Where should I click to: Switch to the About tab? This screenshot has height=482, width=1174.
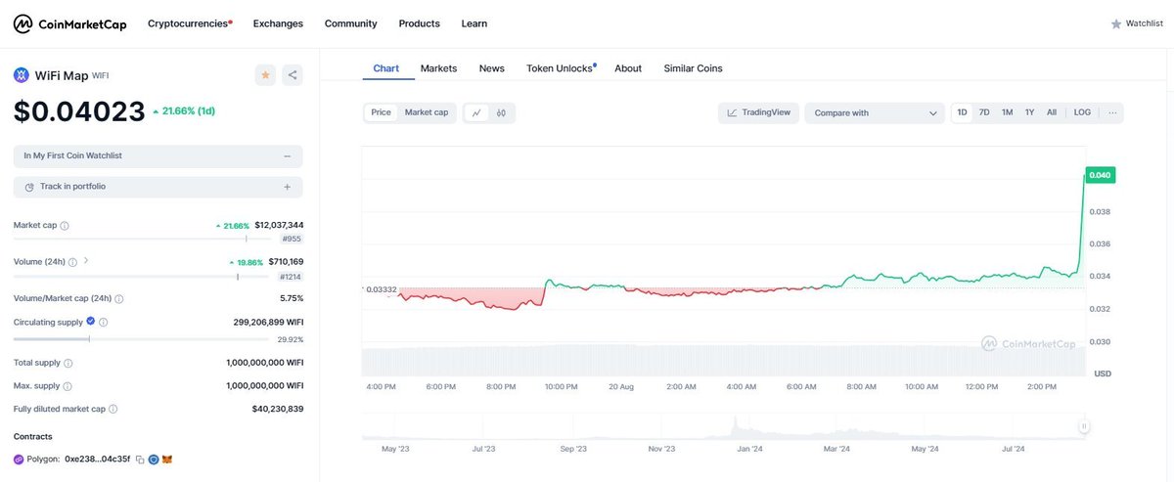click(628, 68)
